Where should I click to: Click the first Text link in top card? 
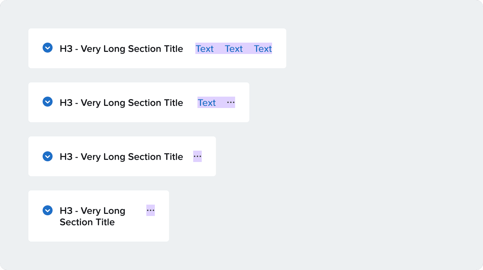[x=205, y=49]
